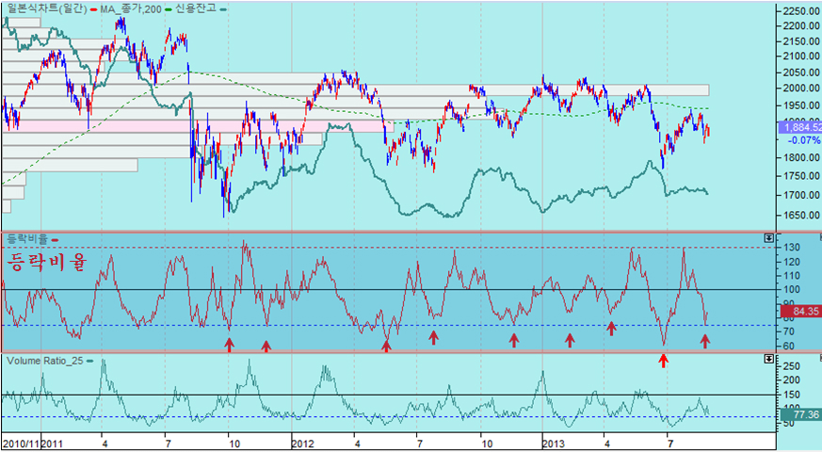Click the current price tag 1,884.52

(x=799, y=126)
